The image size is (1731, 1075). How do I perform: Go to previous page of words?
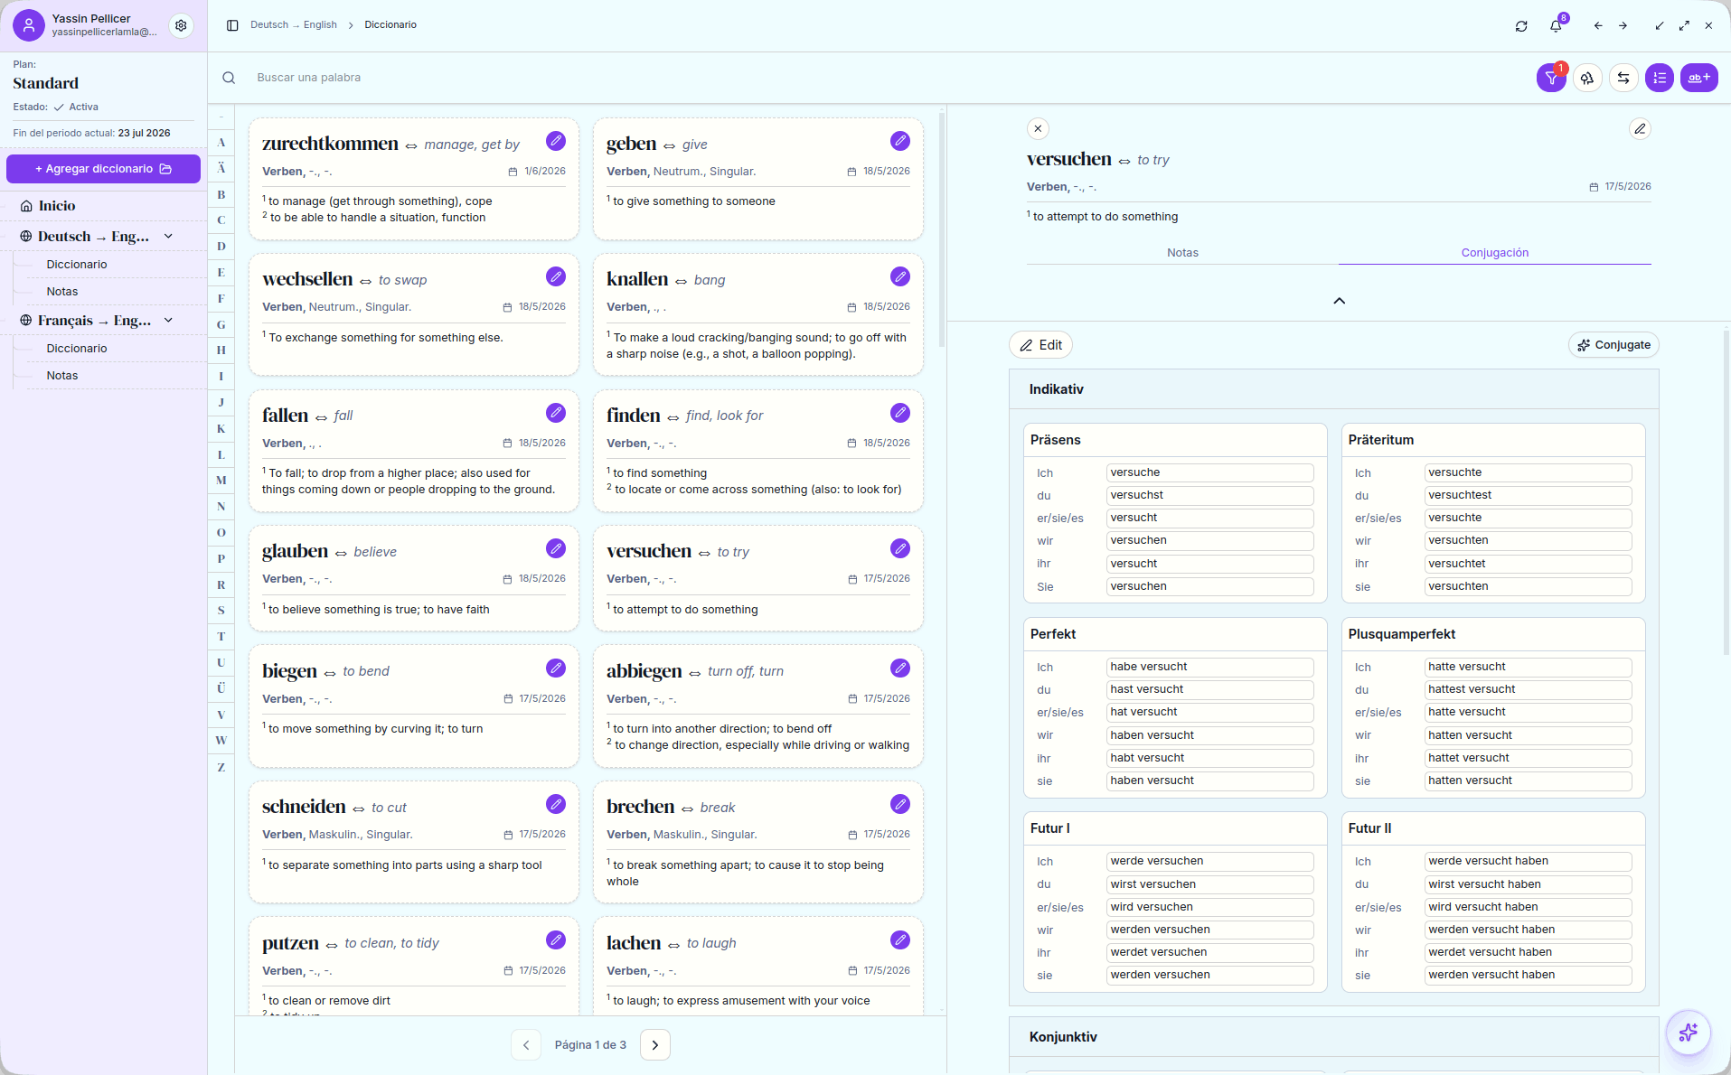pyautogui.click(x=526, y=1045)
